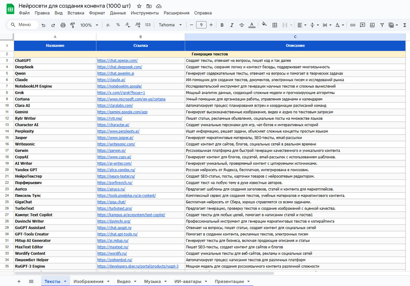Increase font size with plus button
This screenshot has height=286, width=410.
click(211, 25)
